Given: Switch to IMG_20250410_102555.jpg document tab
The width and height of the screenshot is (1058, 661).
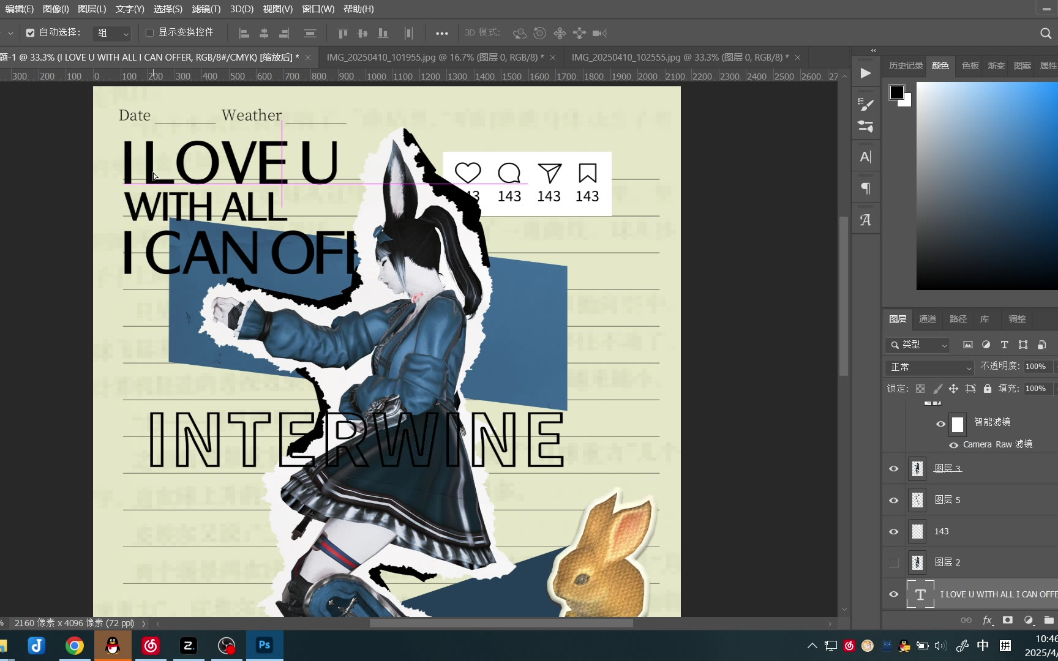Looking at the screenshot, I should tap(680, 57).
